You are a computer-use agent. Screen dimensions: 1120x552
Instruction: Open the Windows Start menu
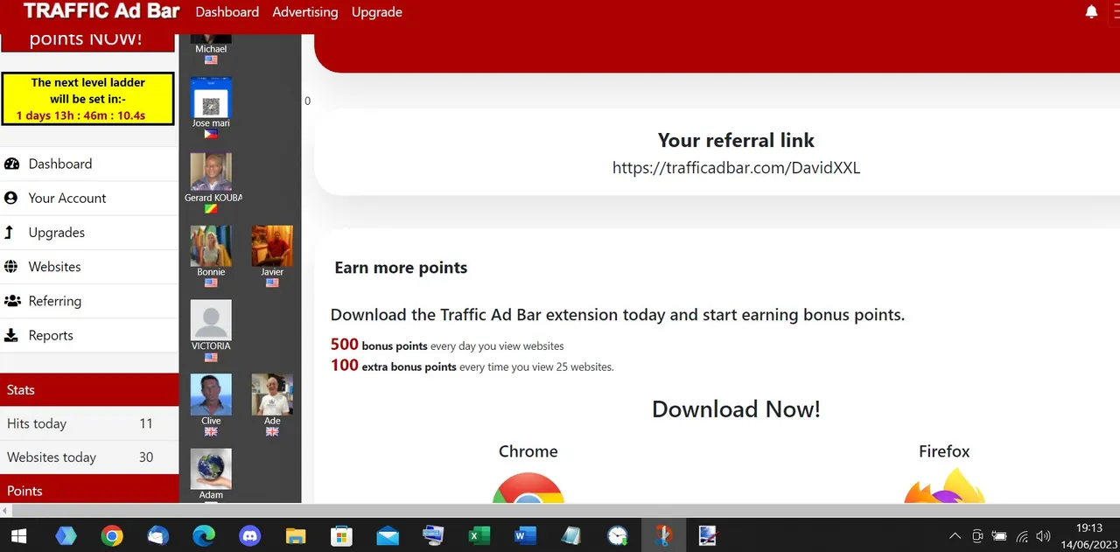[18, 535]
